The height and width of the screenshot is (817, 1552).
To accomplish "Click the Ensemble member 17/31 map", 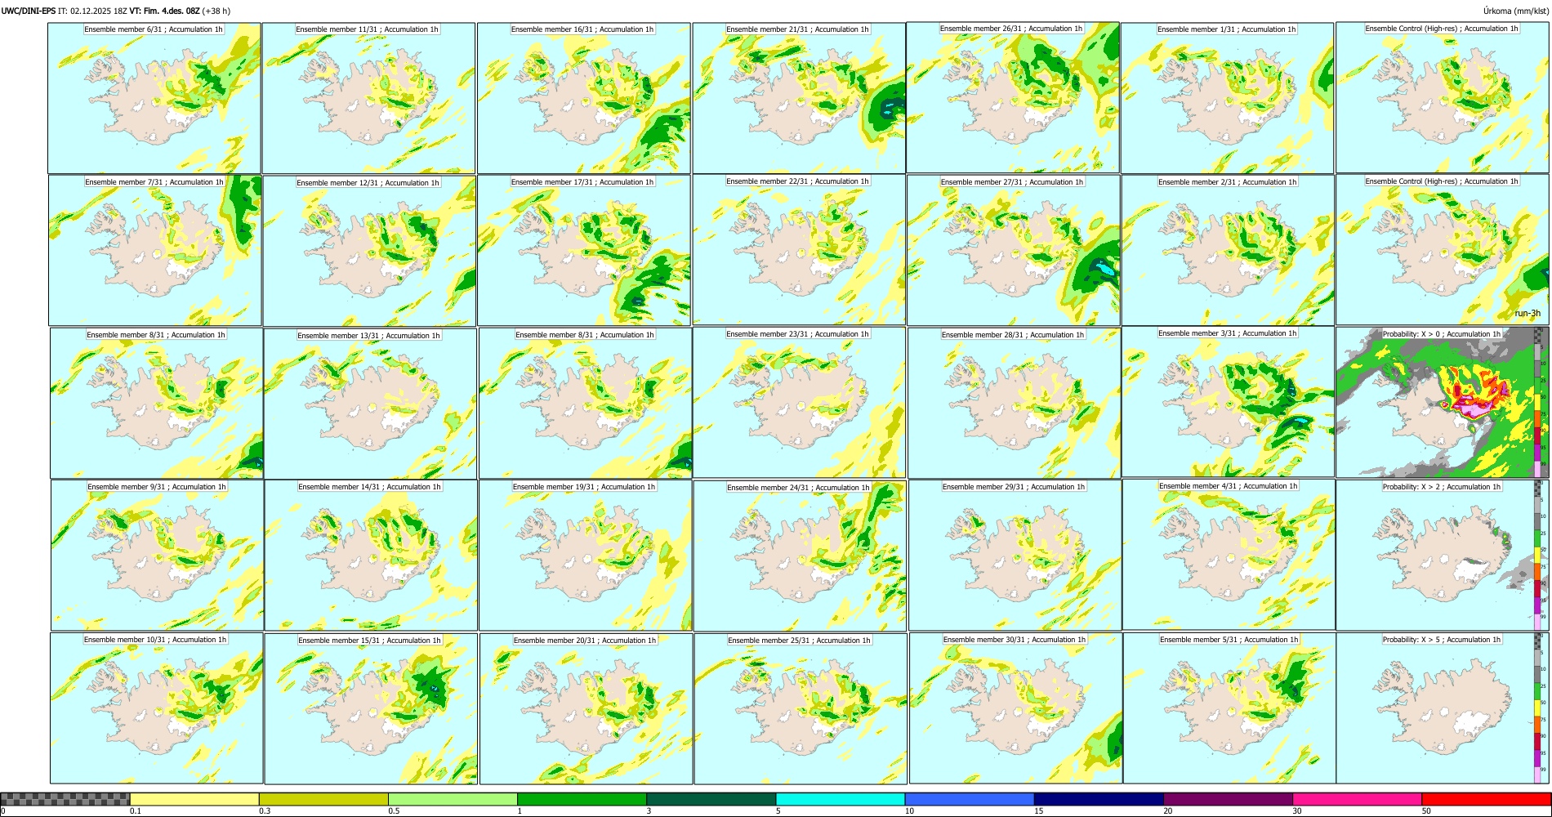I will pos(584,250).
